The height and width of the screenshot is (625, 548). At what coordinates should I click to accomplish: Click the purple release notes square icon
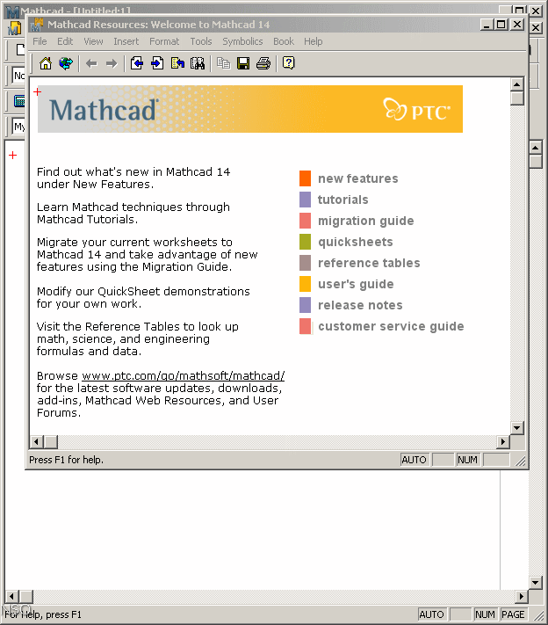coord(305,305)
